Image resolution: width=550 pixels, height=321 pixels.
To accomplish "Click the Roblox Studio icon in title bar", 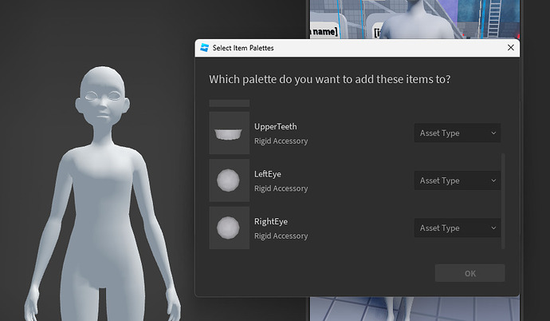I will point(205,48).
